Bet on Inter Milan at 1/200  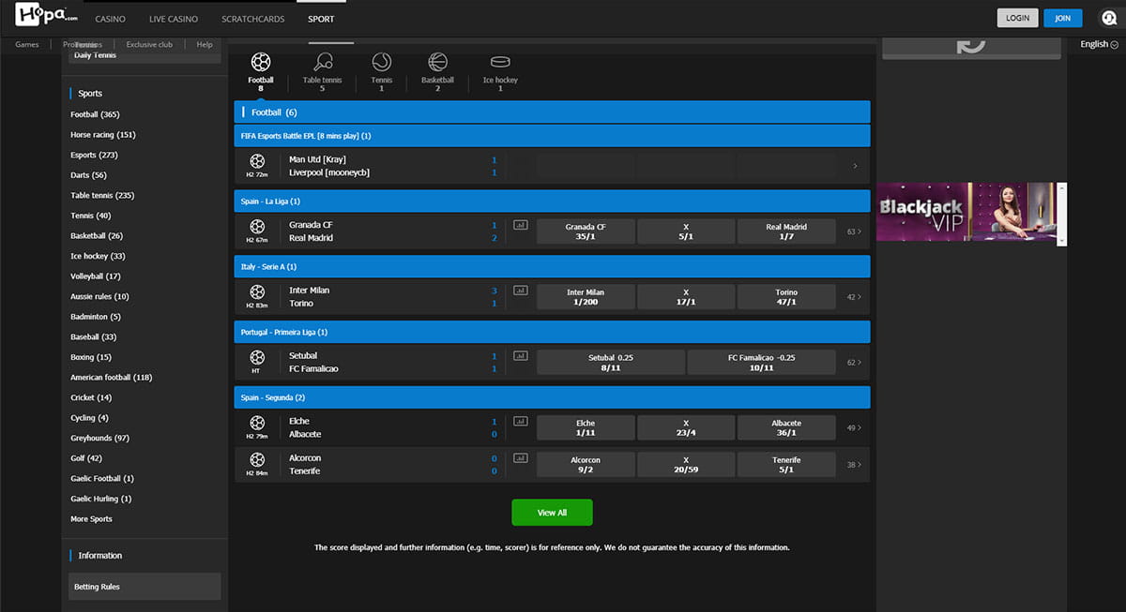point(586,297)
